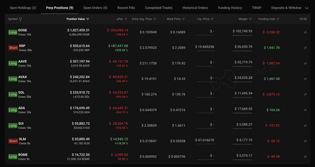Edit TP/SL for DOGE position
This screenshot has width=315, height=167.
click(305, 32)
